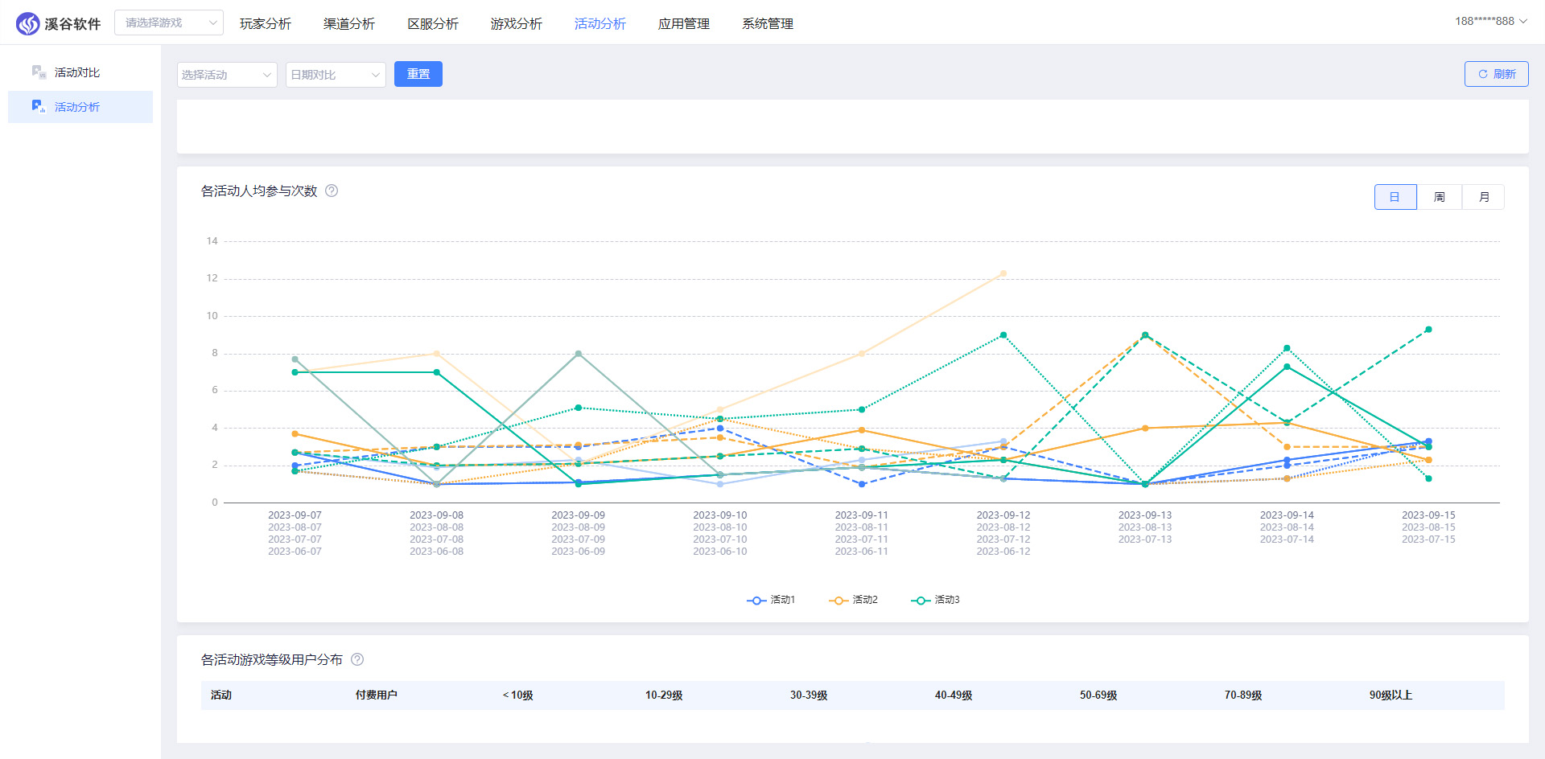Open the 系统管理 menu
Screen dimensions: 1545x759
point(768,24)
